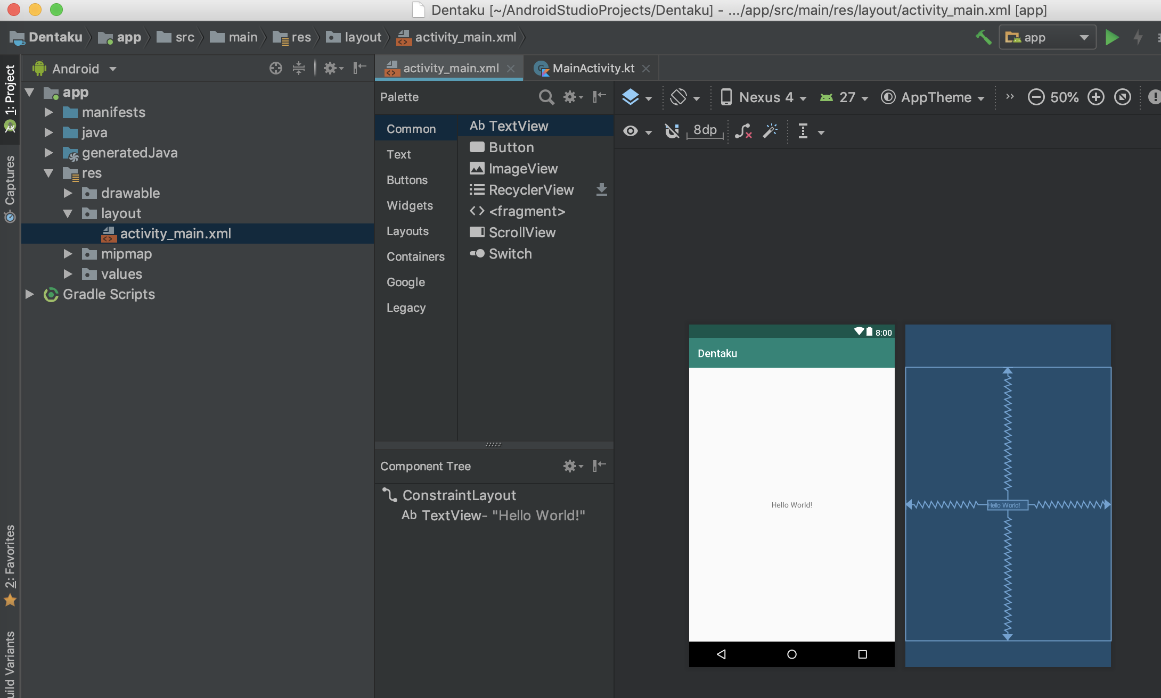Screen dimensions: 1161x698
Task: Open the eye View Options toggle
Action: click(x=632, y=131)
